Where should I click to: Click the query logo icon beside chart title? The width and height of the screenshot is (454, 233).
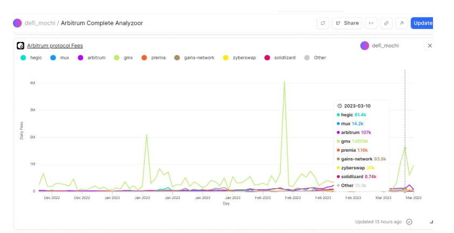(20, 46)
